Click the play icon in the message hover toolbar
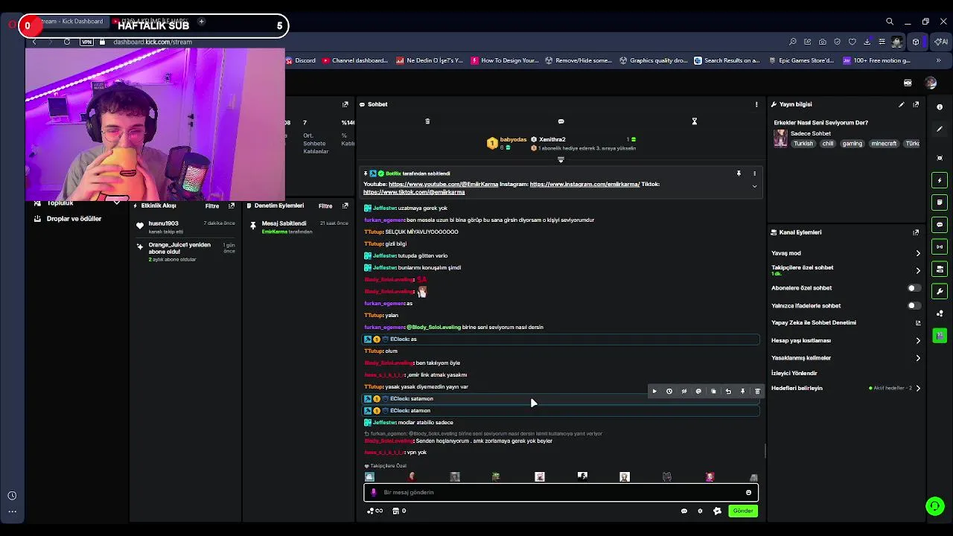The width and height of the screenshot is (953, 536). point(654,392)
